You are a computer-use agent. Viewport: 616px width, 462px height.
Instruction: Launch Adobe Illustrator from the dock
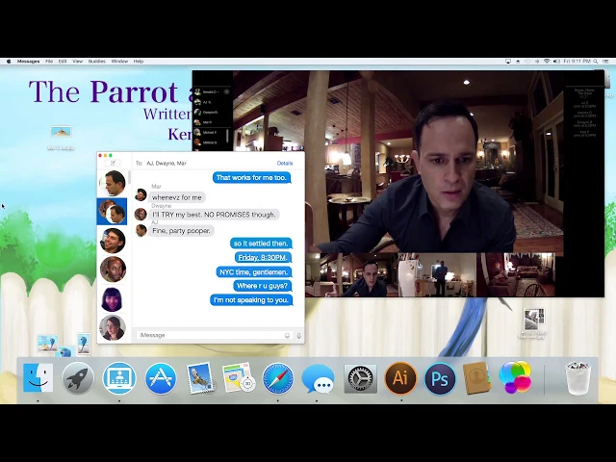coord(400,378)
